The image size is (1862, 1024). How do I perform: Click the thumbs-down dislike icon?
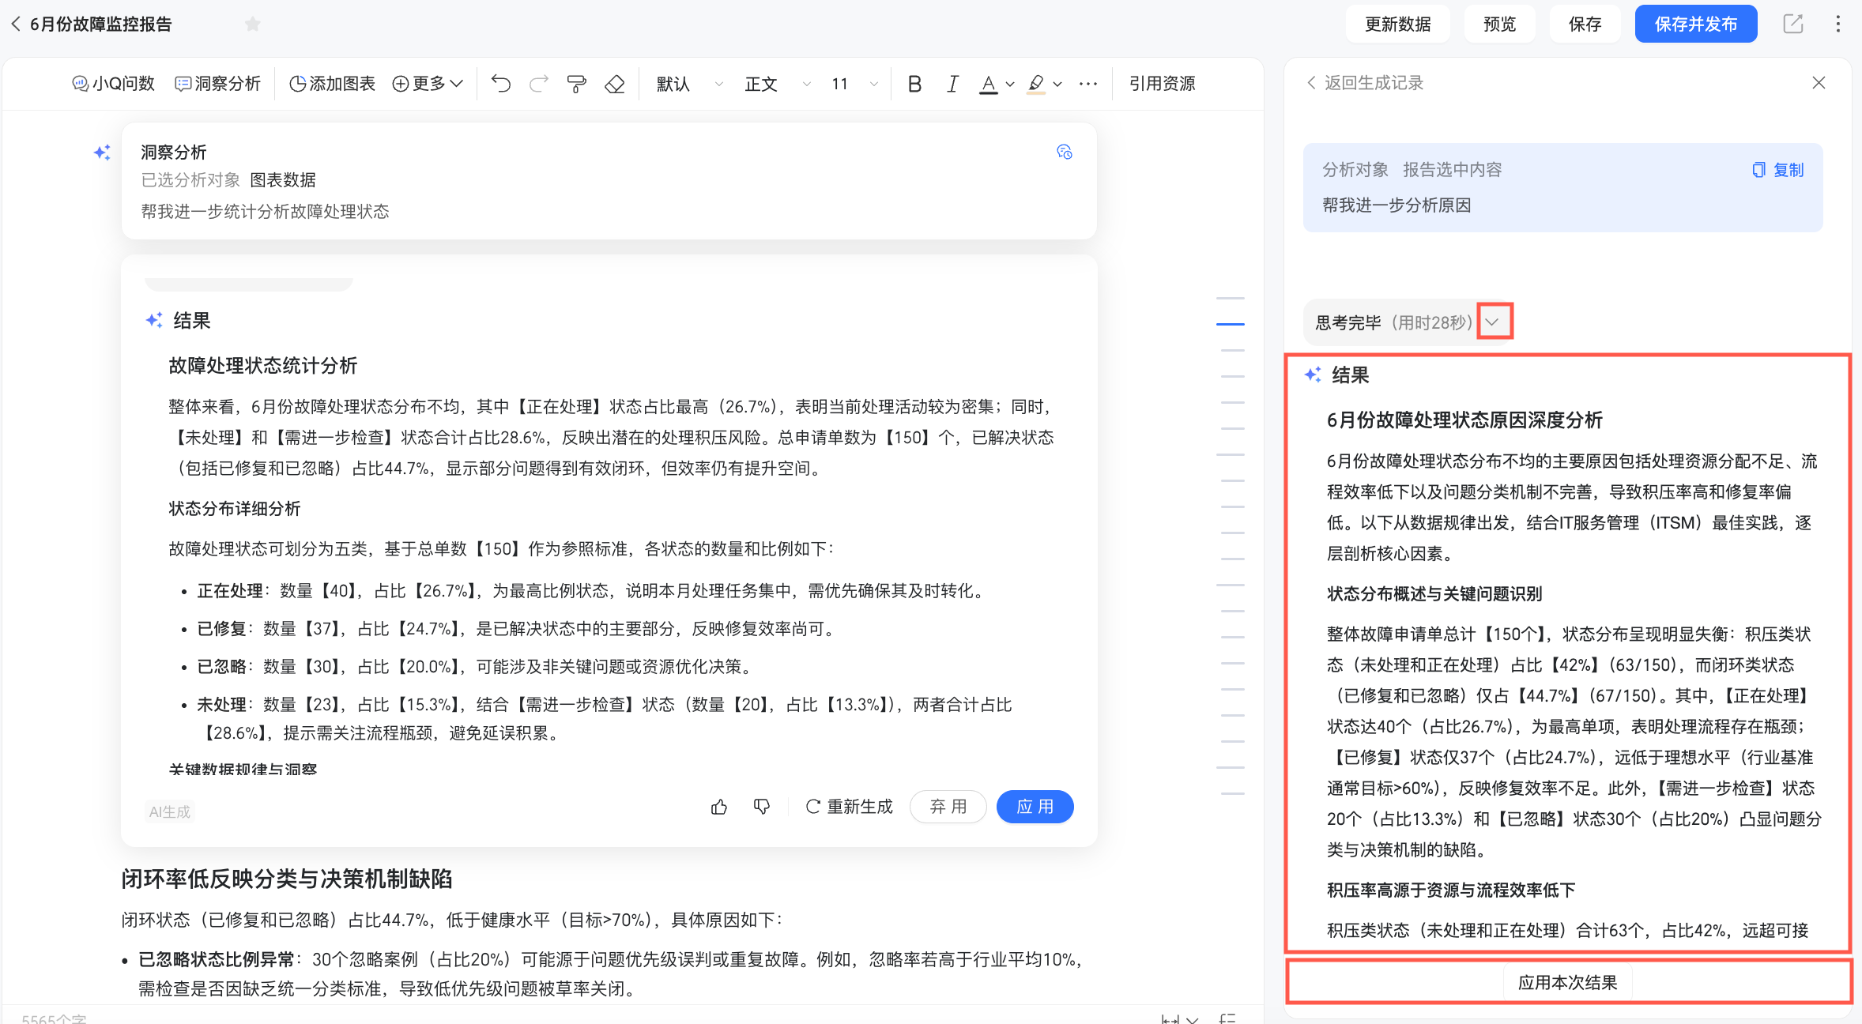pyautogui.click(x=762, y=807)
